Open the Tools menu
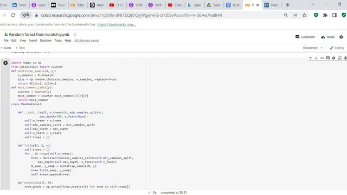This screenshot has width=347, height=195. 58,41
